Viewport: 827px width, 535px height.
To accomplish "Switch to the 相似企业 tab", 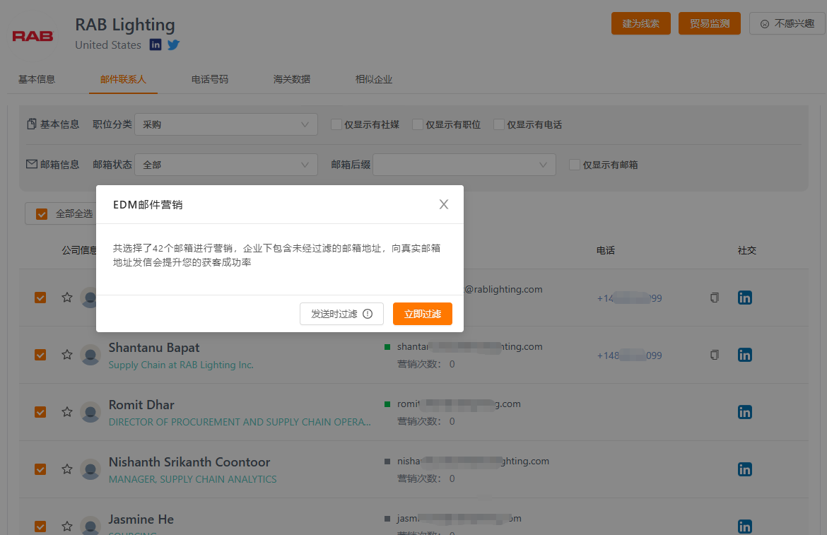I will [373, 79].
